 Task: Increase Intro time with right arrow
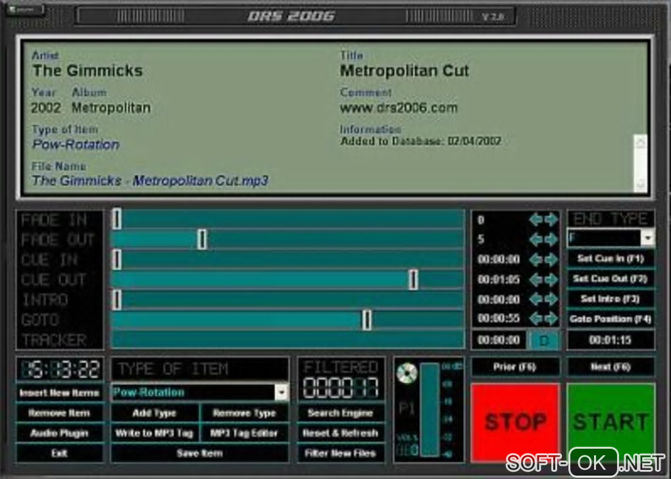[552, 299]
